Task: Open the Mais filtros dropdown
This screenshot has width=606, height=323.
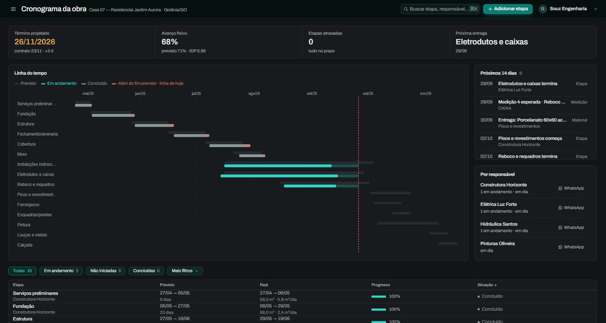Action: (x=185, y=271)
